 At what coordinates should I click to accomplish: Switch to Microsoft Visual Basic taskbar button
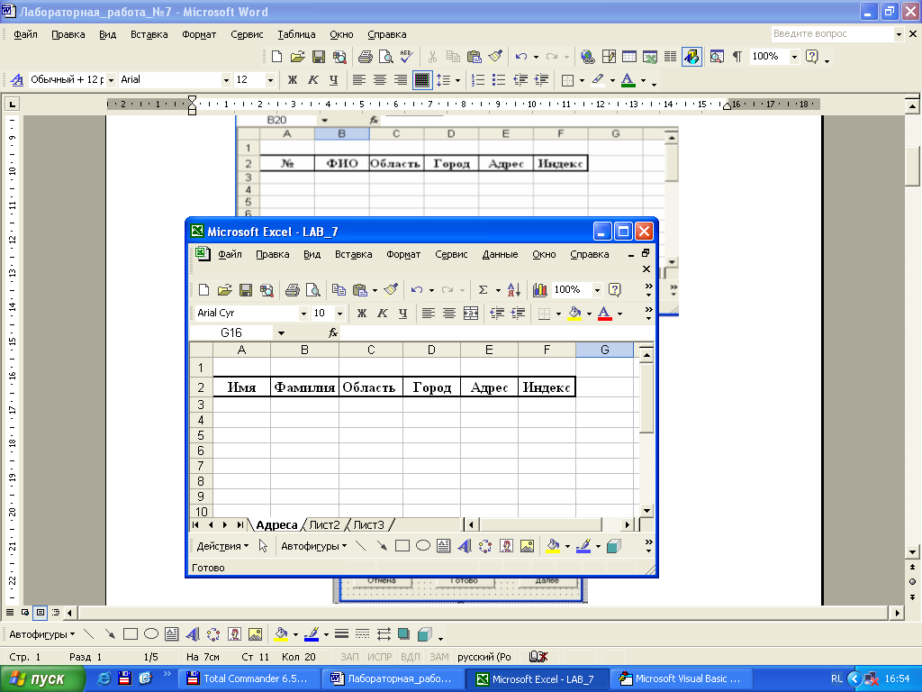click(x=683, y=679)
